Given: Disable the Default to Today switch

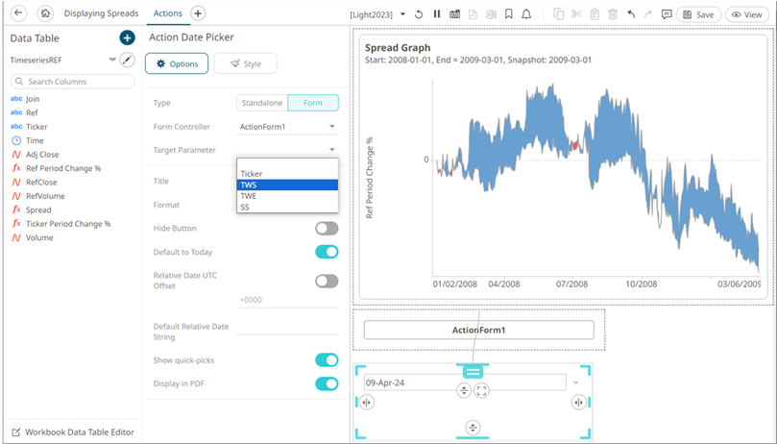Looking at the screenshot, I should [327, 252].
